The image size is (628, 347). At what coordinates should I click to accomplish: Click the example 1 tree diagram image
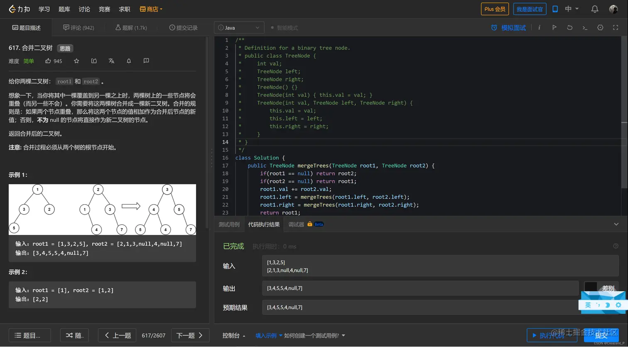(102, 210)
